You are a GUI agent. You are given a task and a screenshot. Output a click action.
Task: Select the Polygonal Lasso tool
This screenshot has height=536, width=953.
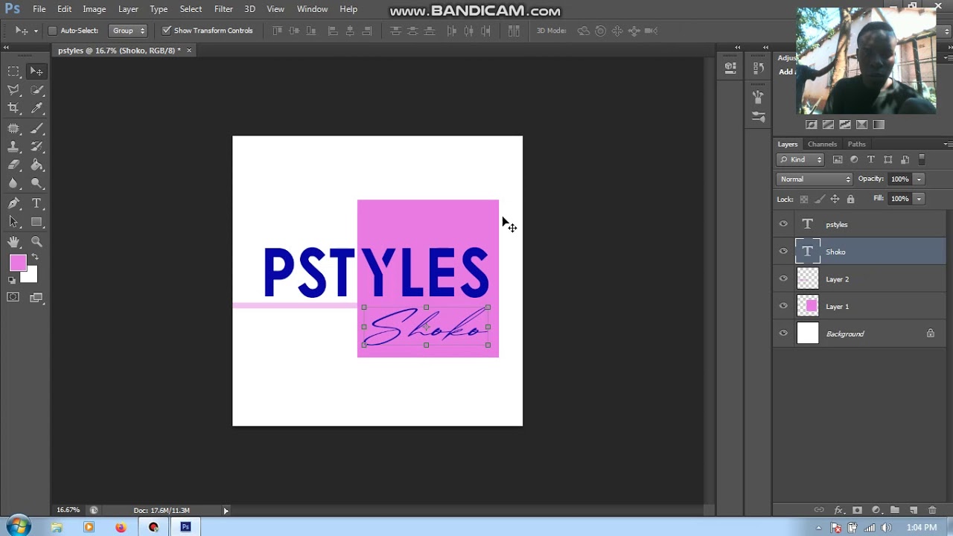13,90
